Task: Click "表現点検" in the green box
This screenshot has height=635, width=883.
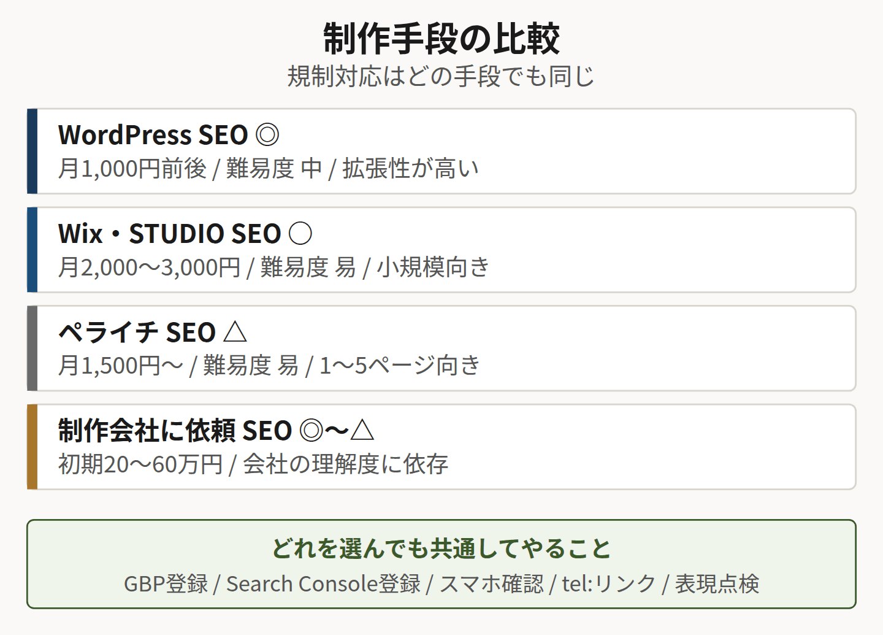Action: (717, 583)
